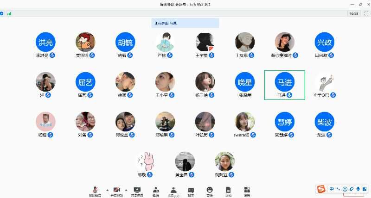The image size is (371, 198).
Task: Open the 文档 (documents) tool
Action: click(228, 190)
